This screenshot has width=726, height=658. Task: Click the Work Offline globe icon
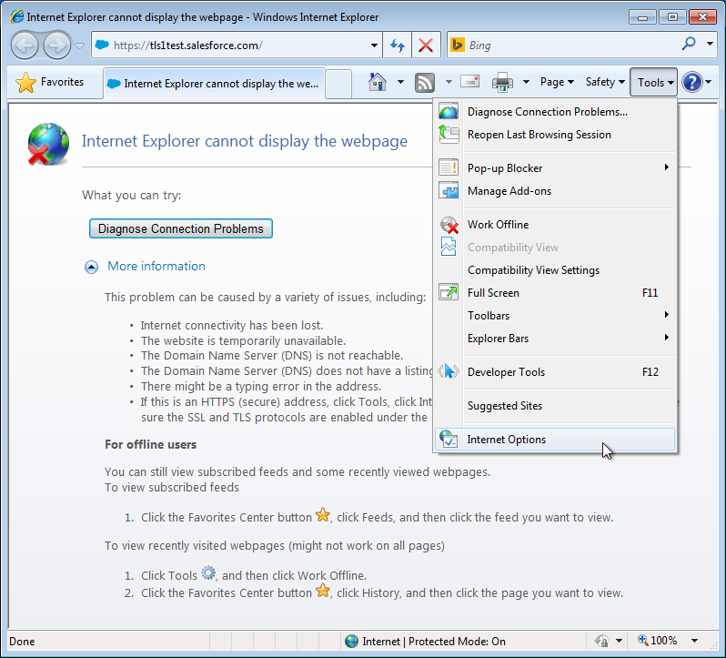[449, 225]
